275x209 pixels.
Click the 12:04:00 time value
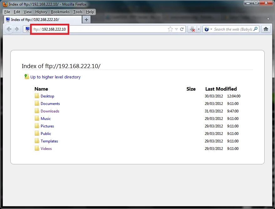(234, 96)
